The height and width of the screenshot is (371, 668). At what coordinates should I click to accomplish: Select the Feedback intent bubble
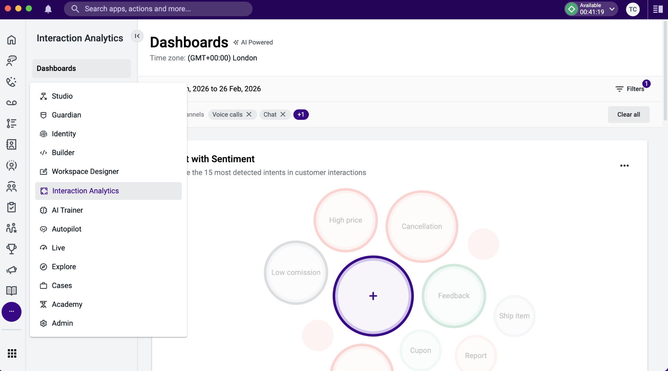pos(454,296)
